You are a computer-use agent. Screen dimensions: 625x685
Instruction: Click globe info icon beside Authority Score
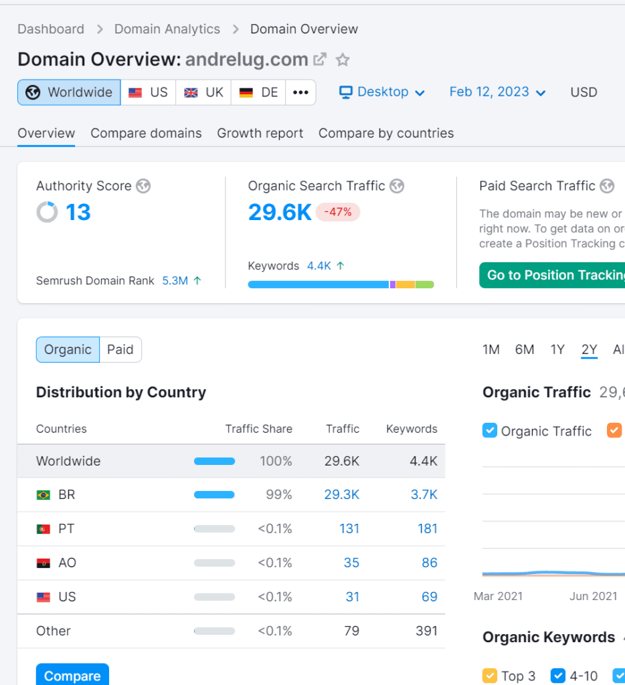[x=143, y=186]
